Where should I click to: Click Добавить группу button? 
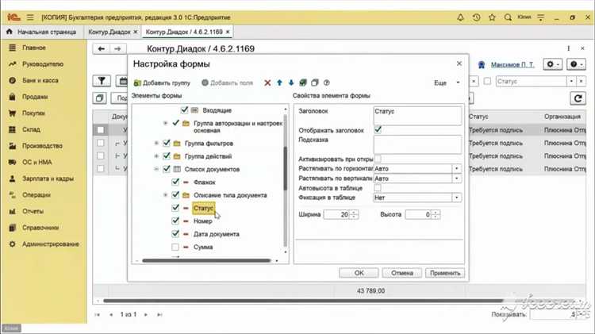coord(162,83)
